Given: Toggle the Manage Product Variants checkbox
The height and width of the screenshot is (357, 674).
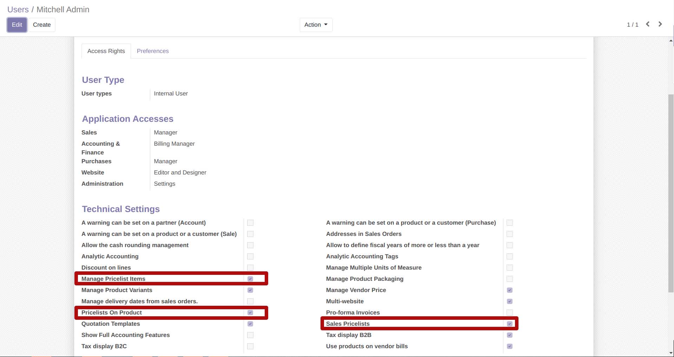Looking at the screenshot, I should point(250,290).
